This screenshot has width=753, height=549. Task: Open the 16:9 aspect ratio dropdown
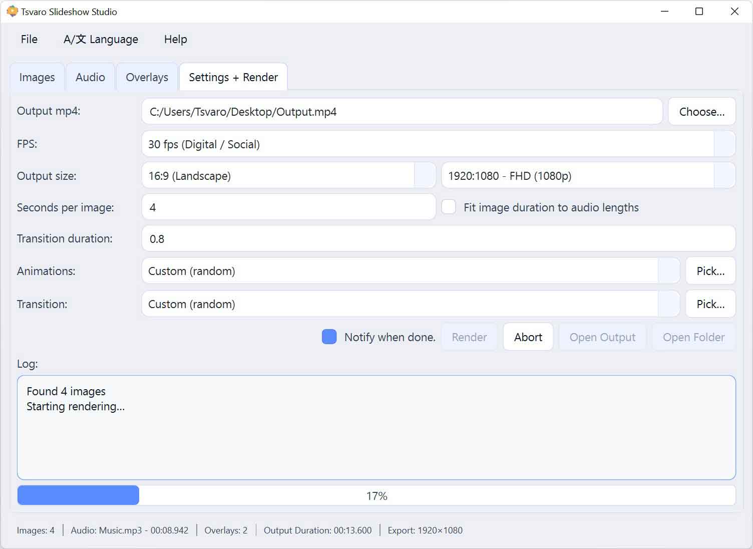(425, 176)
